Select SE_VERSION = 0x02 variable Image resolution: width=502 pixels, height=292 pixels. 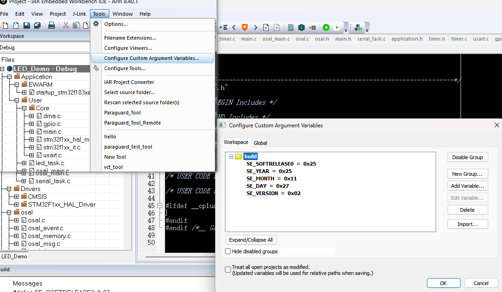point(273,193)
